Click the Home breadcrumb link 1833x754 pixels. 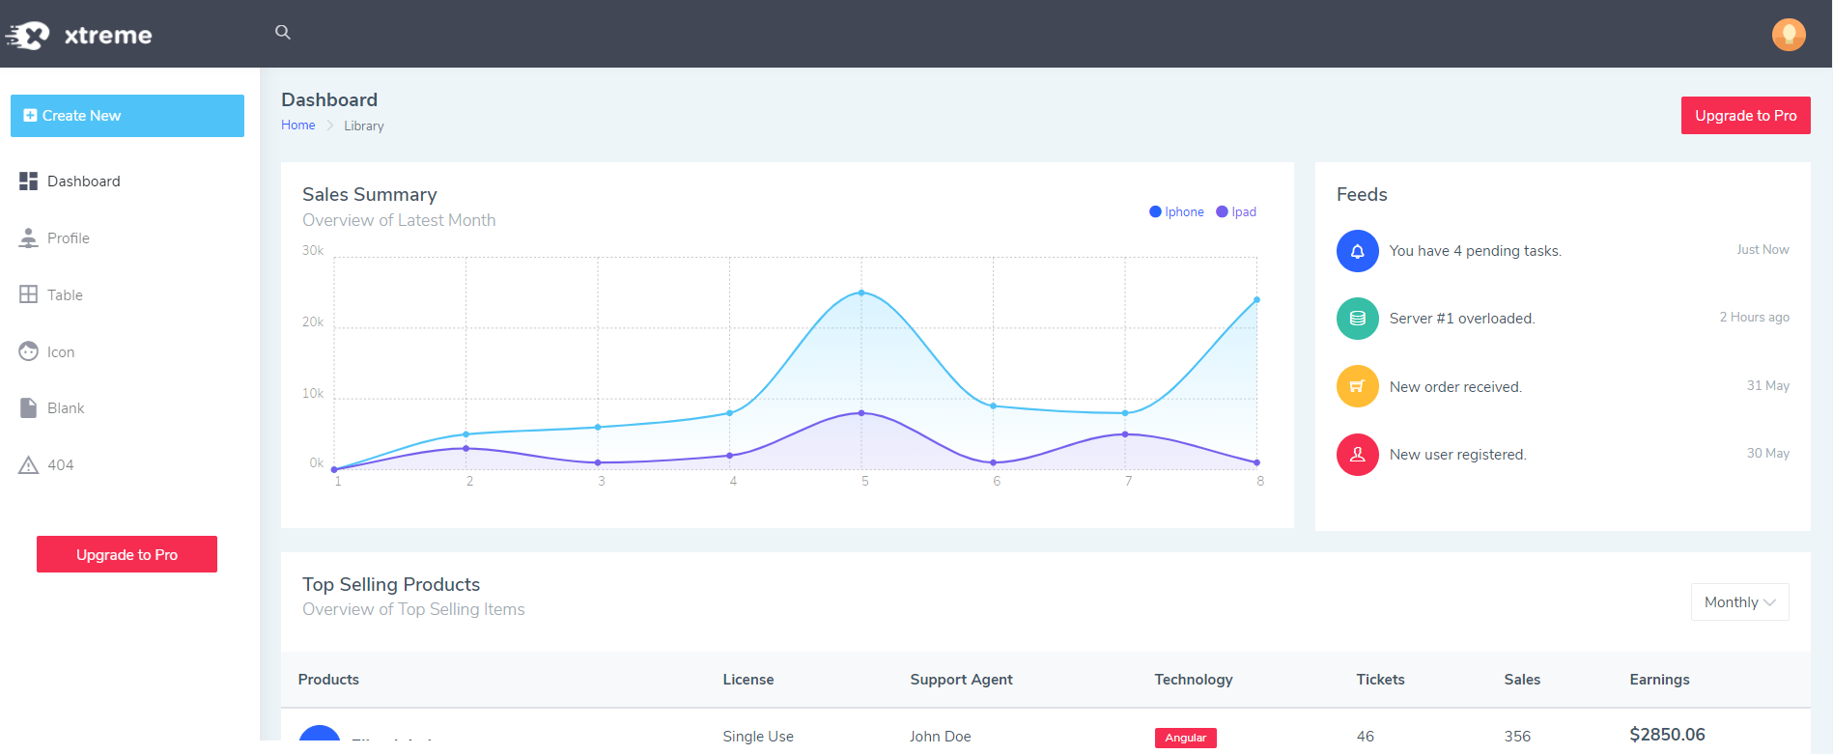tap(297, 126)
